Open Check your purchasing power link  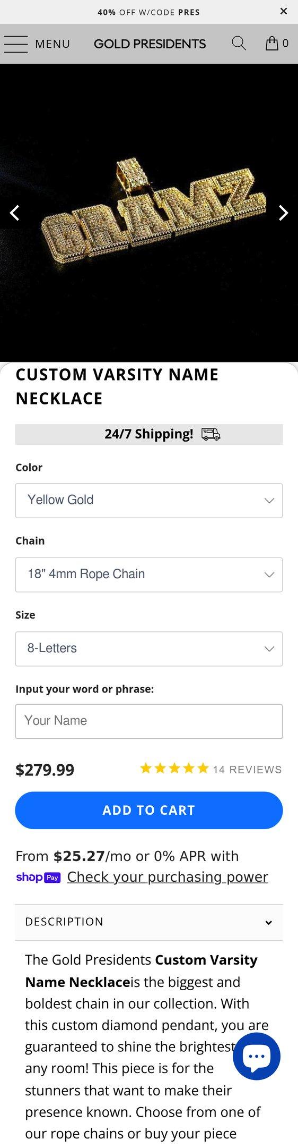point(168,877)
